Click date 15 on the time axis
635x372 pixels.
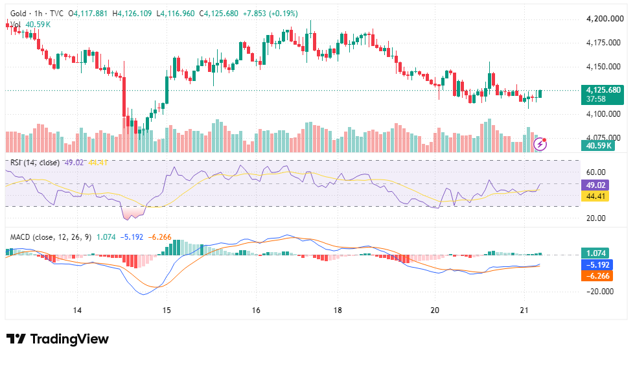coord(167,310)
